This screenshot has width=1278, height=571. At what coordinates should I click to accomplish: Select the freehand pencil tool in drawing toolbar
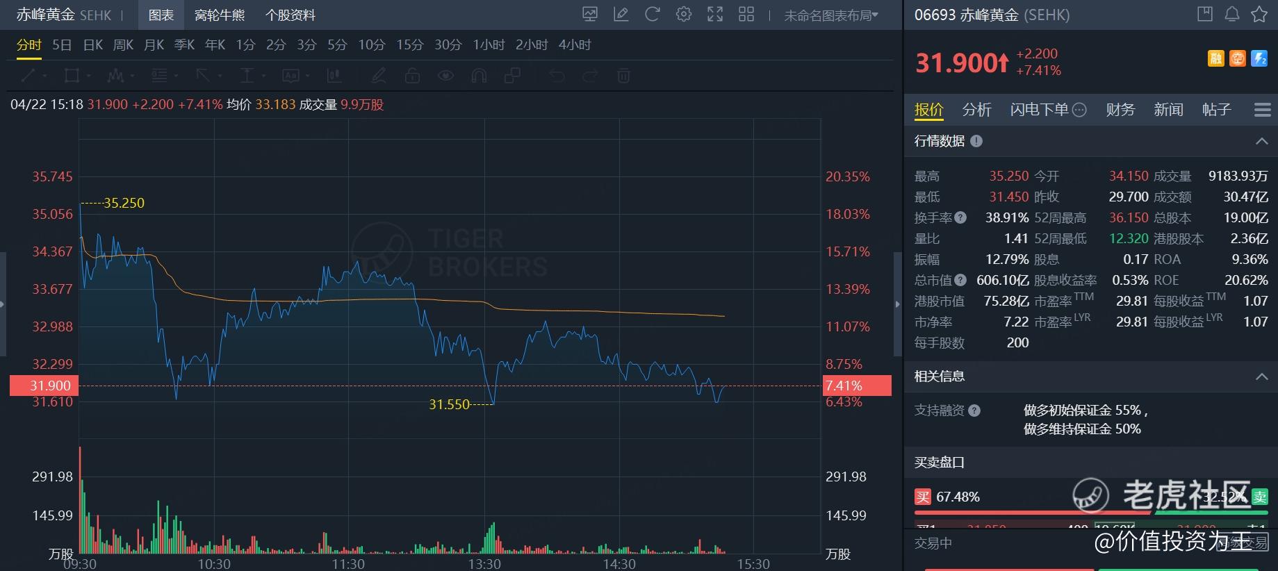point(379,75)
